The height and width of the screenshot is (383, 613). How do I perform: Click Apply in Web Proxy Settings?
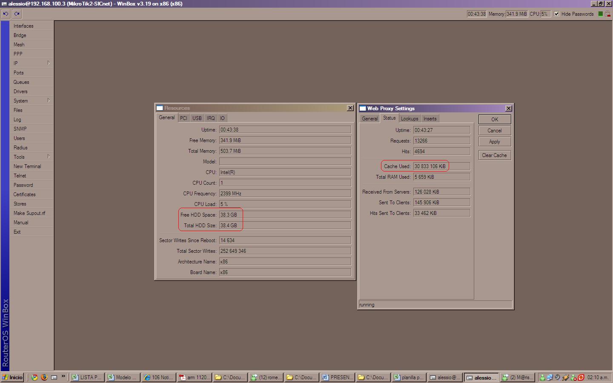[494, 142]
